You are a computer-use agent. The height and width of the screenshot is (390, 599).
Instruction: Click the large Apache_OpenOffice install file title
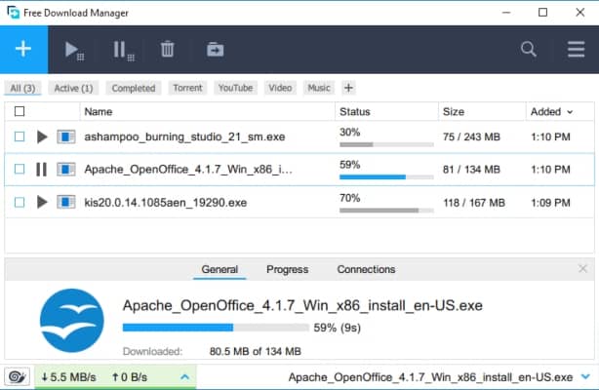(x=302, y=305)
